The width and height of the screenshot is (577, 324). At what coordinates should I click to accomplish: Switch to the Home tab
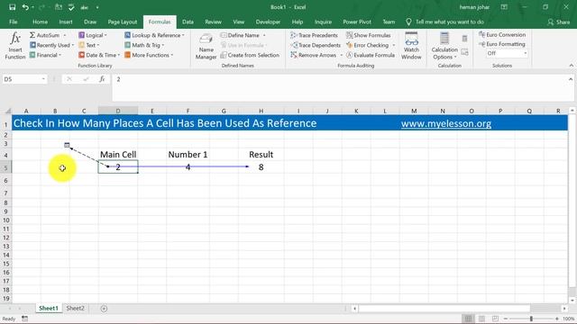pyautogui.click(x=40, y=22)
